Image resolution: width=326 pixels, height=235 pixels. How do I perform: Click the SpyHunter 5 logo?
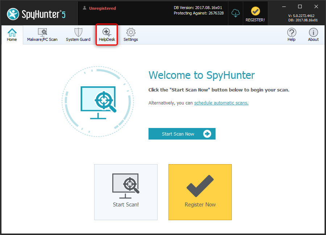click(35, 14)
